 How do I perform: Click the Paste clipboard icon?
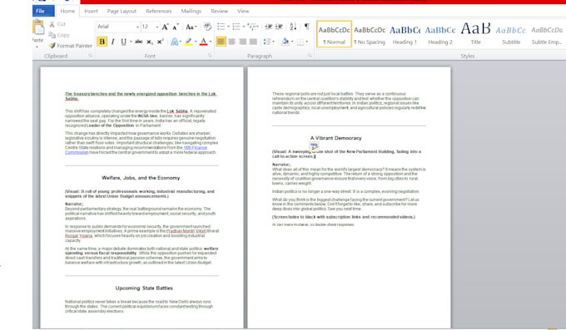38,27
